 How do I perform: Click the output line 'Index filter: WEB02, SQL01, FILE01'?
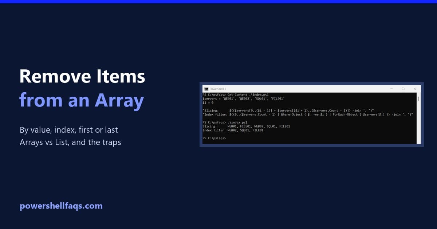(x=233, y=130)
